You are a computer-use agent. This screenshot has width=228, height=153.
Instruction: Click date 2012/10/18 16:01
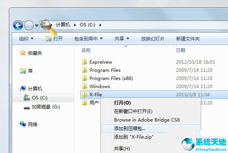coord(195,62)
